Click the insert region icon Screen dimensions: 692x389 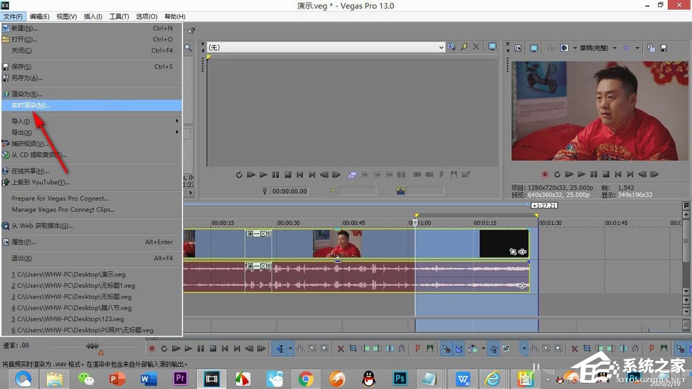tap(430, 349)
